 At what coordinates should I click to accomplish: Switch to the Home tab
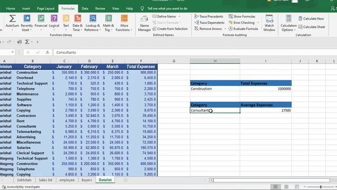[x=11, y=8]
